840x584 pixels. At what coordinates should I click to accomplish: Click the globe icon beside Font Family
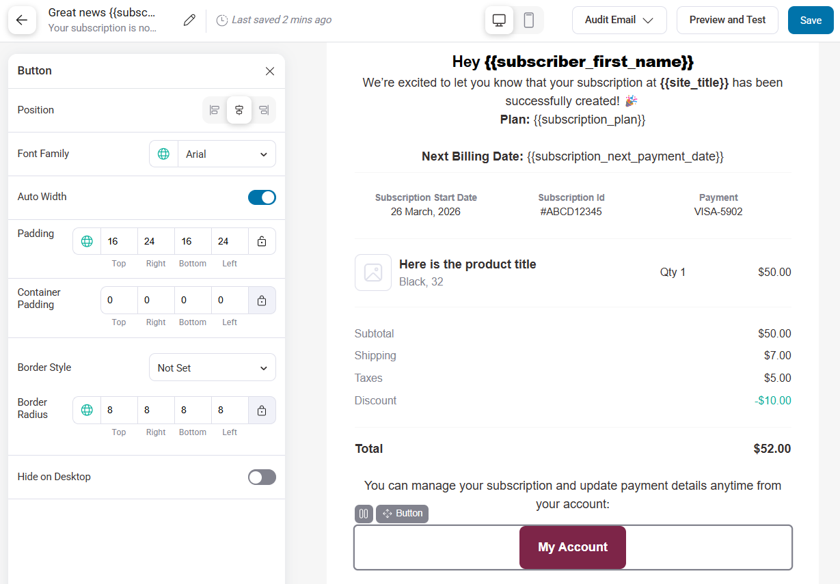(163, 154)
